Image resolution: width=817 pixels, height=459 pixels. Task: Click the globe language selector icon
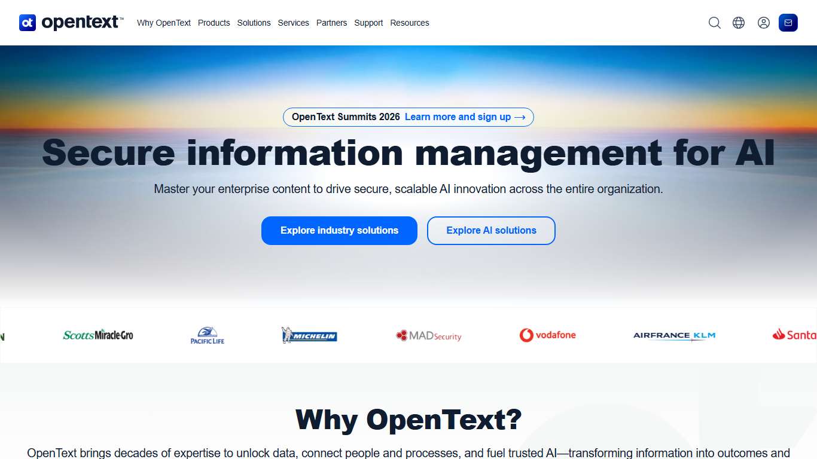(739, 22)
